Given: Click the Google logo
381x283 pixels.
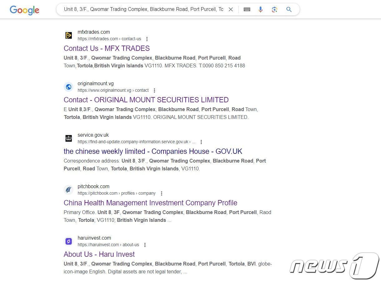Looking at the screenshot, I should point(24,10).
